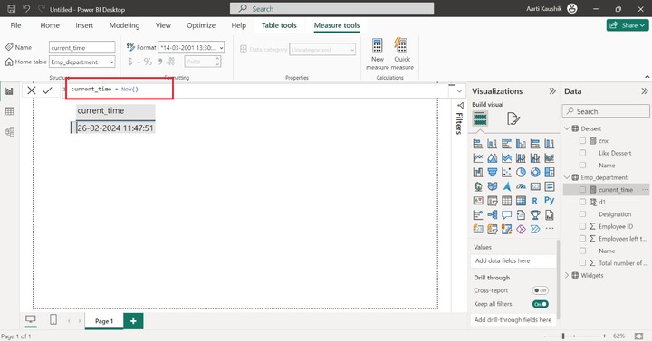Select the area chart visual

[493, 157]
